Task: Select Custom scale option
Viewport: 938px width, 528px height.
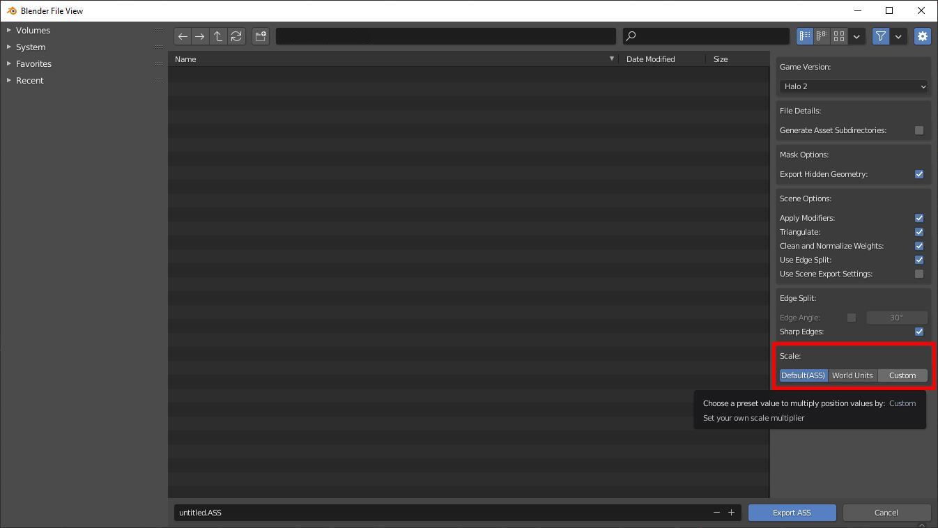Action: (902, 375)
